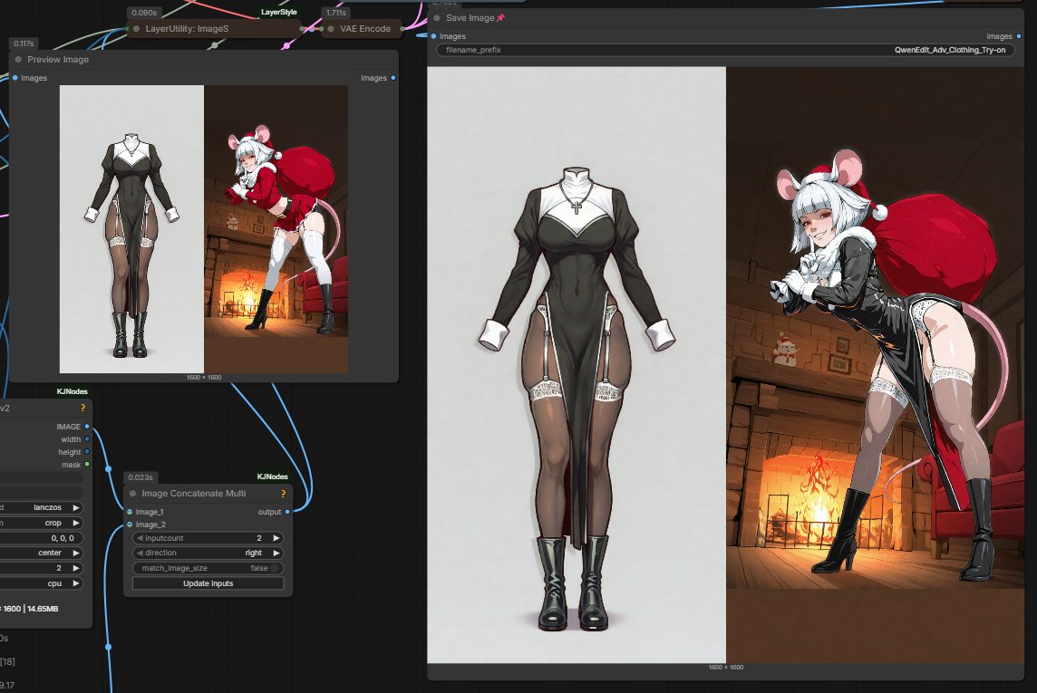Viewport: 1037px width, 693px height.
Task: Increase the value 2 on the v2 node
Action: [76, 568]
